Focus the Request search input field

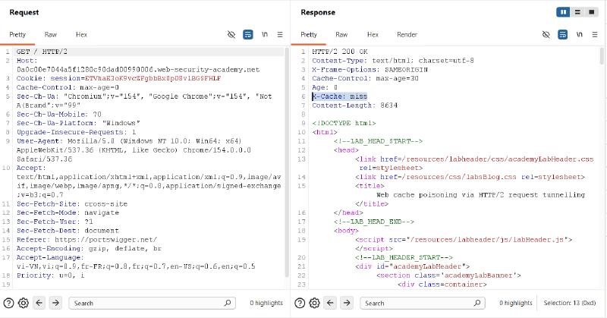[153, 303]
